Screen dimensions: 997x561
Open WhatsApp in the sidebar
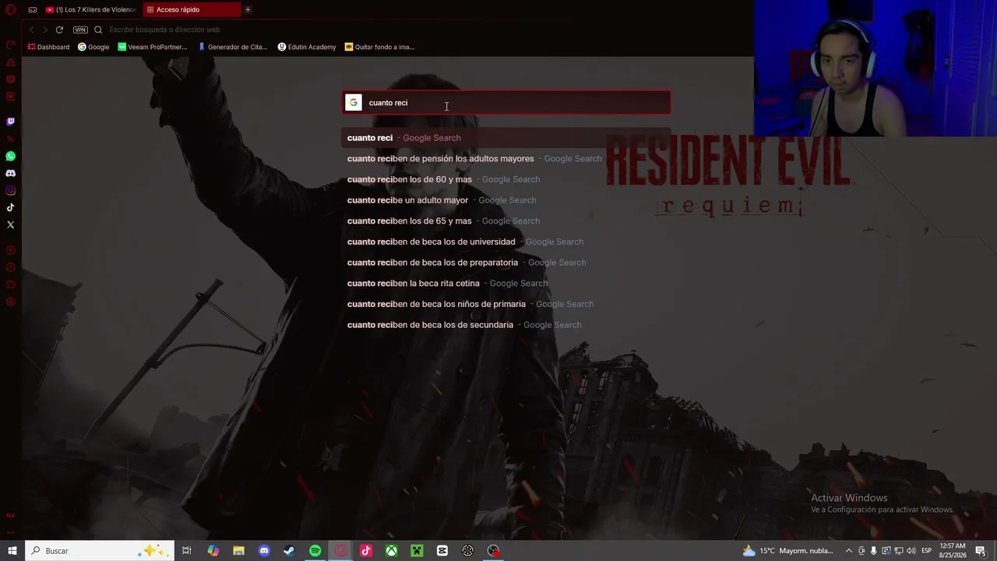point(11,156)
